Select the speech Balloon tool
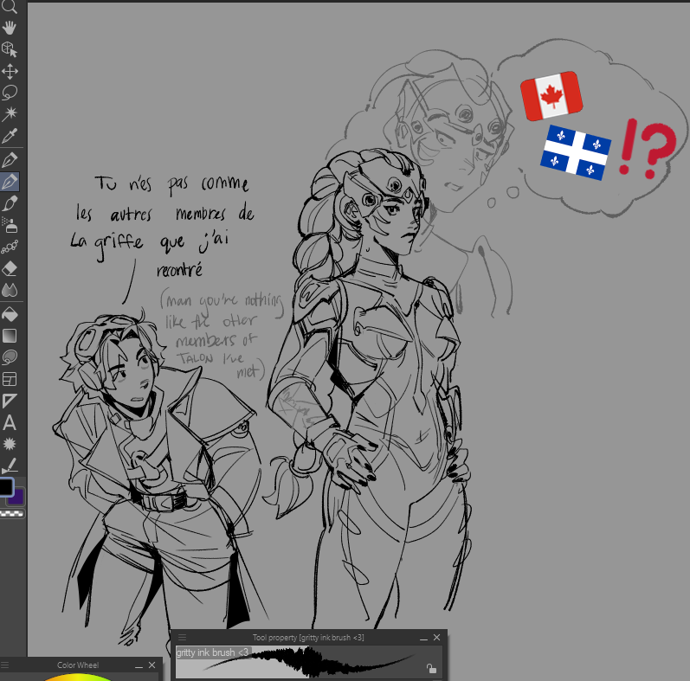 pyautogui.click(x=10, y=357)
